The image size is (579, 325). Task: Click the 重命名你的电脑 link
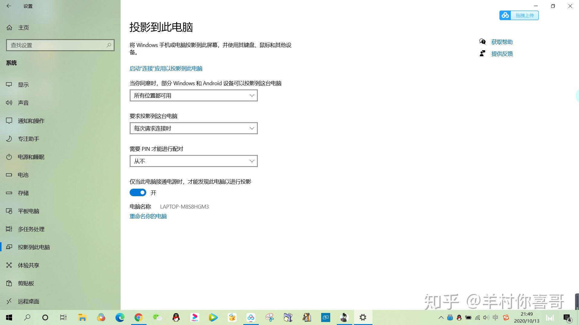(x=148, y=216)
